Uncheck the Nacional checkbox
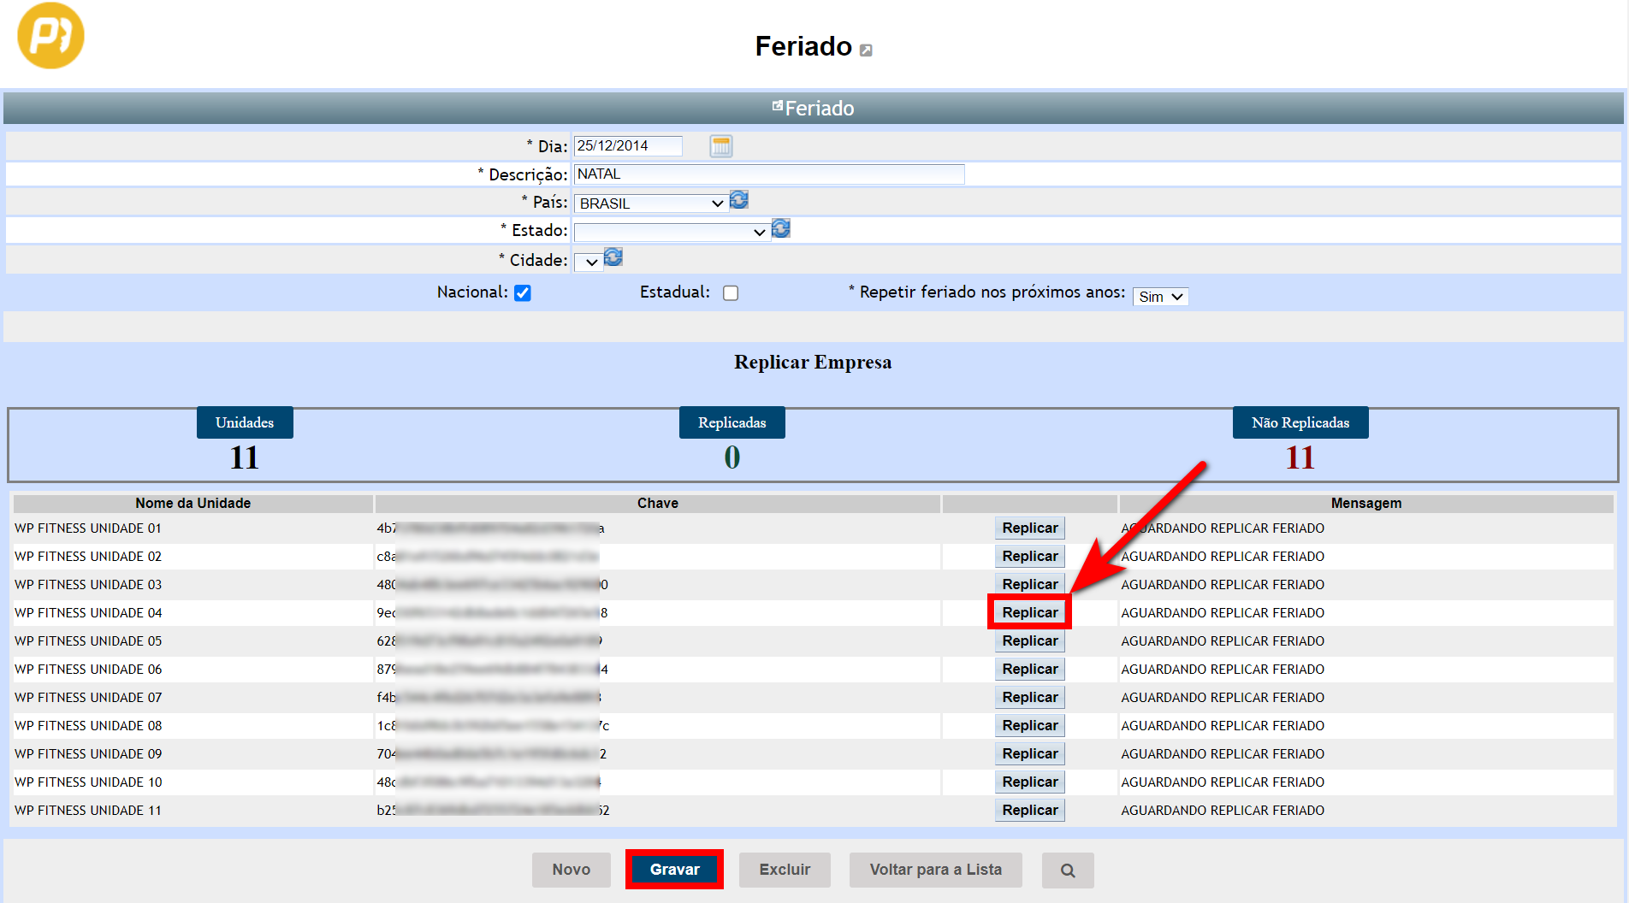The width and height of the screenshot is (1629, 903). 523,293
